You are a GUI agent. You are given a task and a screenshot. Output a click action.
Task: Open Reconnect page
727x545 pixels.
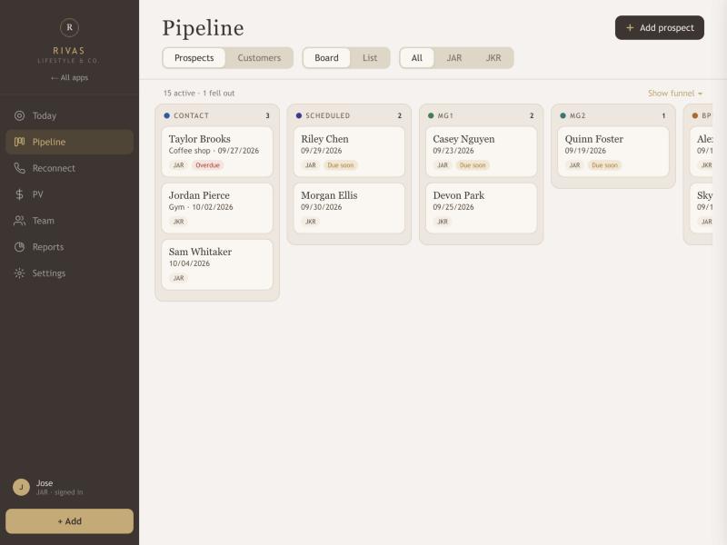tap(70, 168)
